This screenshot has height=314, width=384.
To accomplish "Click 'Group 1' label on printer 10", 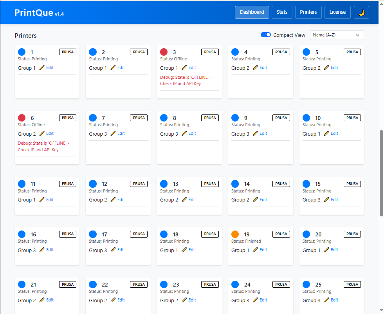I will [x=311, y=134].
